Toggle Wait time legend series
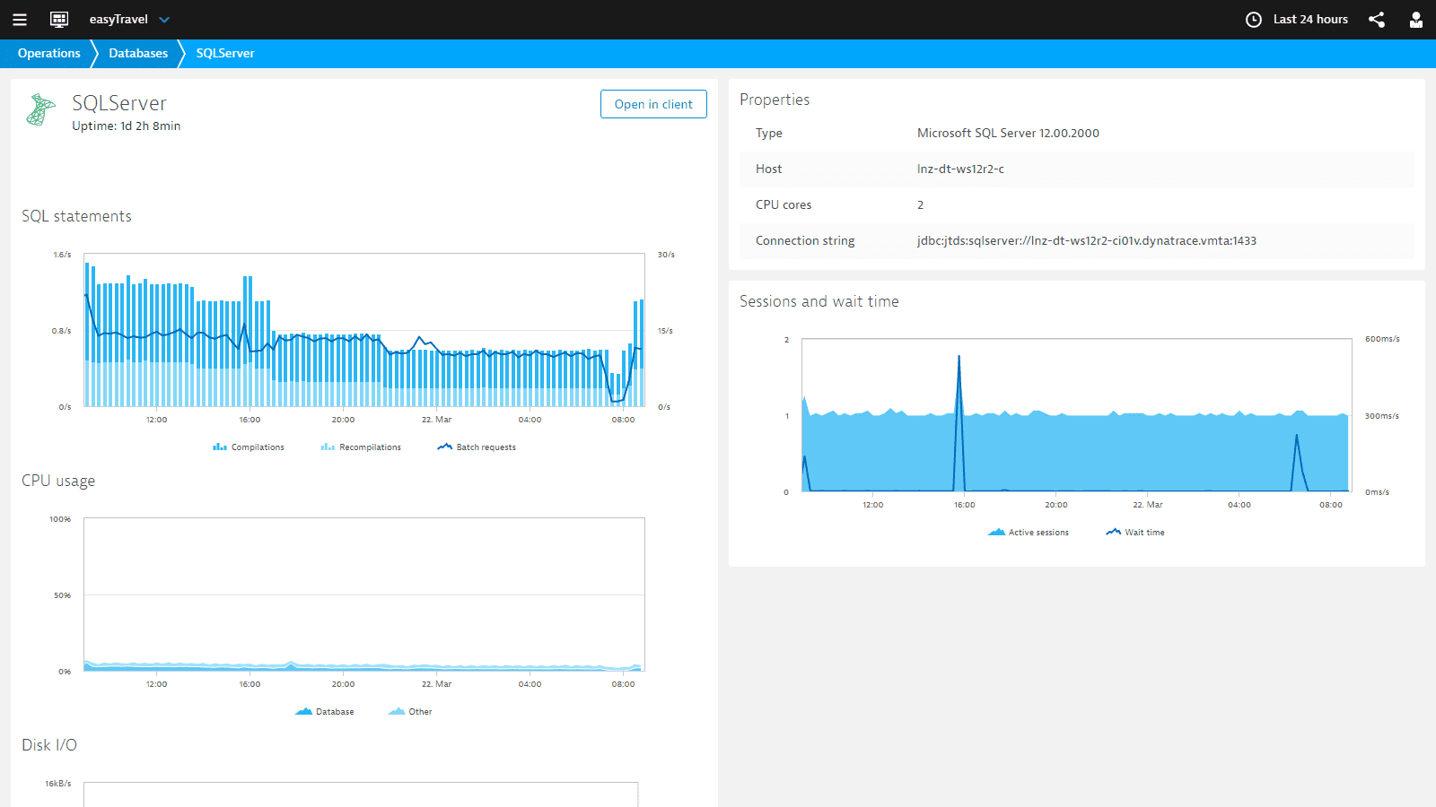This screenshot has height=807, width=1436. coord(1135,532)
